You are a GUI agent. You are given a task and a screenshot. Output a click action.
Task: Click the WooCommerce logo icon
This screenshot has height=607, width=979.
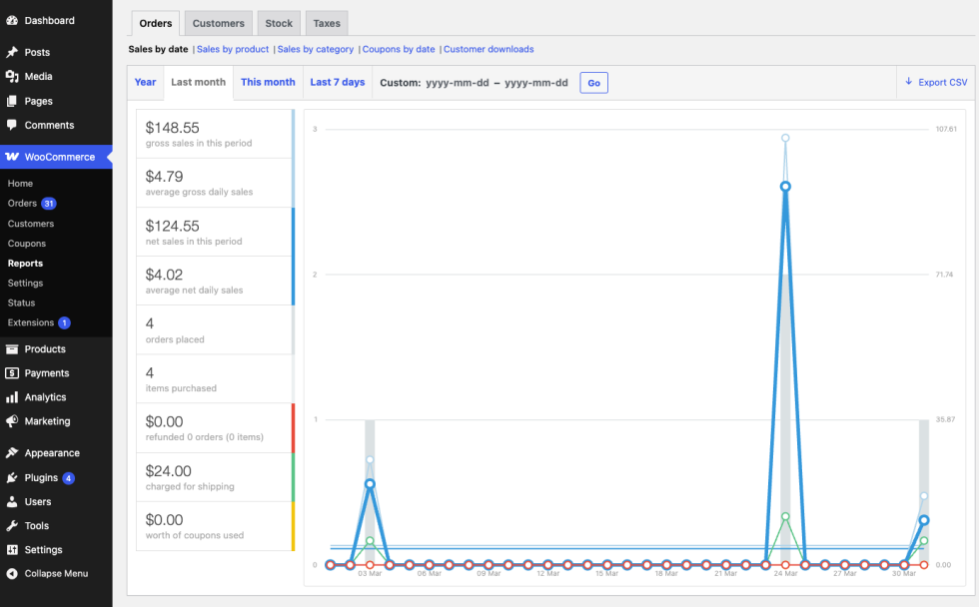(12, 158)
